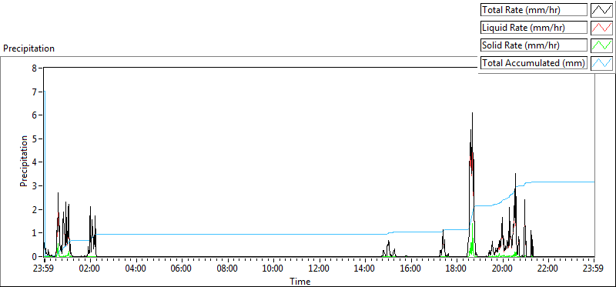Click the 23:59 start label on time axis
616x287 pixels.
44,269
